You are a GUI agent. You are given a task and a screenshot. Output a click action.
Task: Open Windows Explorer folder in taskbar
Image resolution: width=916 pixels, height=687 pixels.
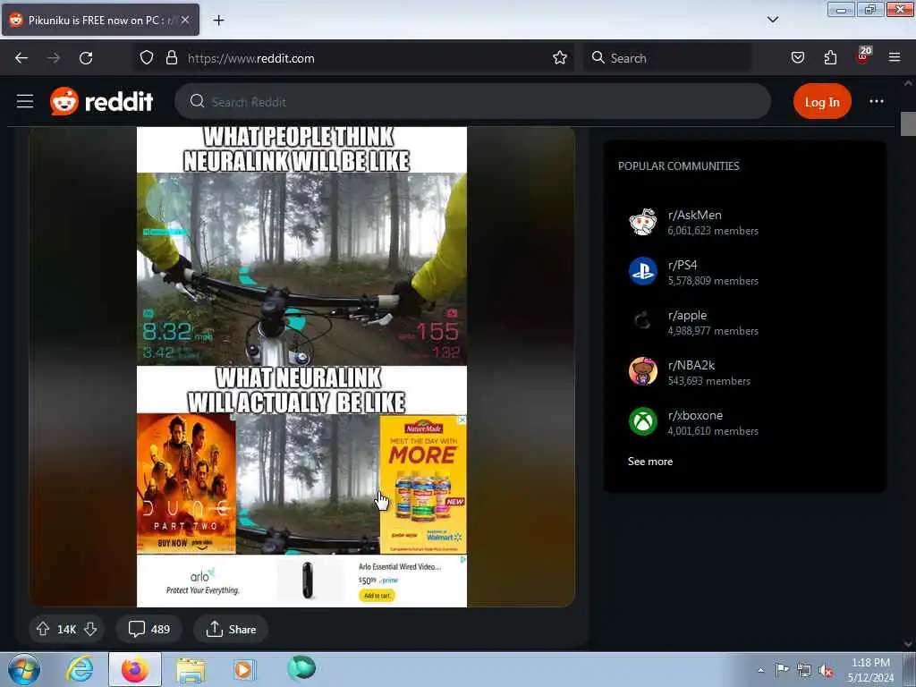(191, 670)
